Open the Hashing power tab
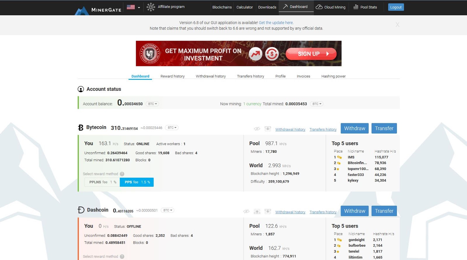467x260 pixels. [333, 76]
